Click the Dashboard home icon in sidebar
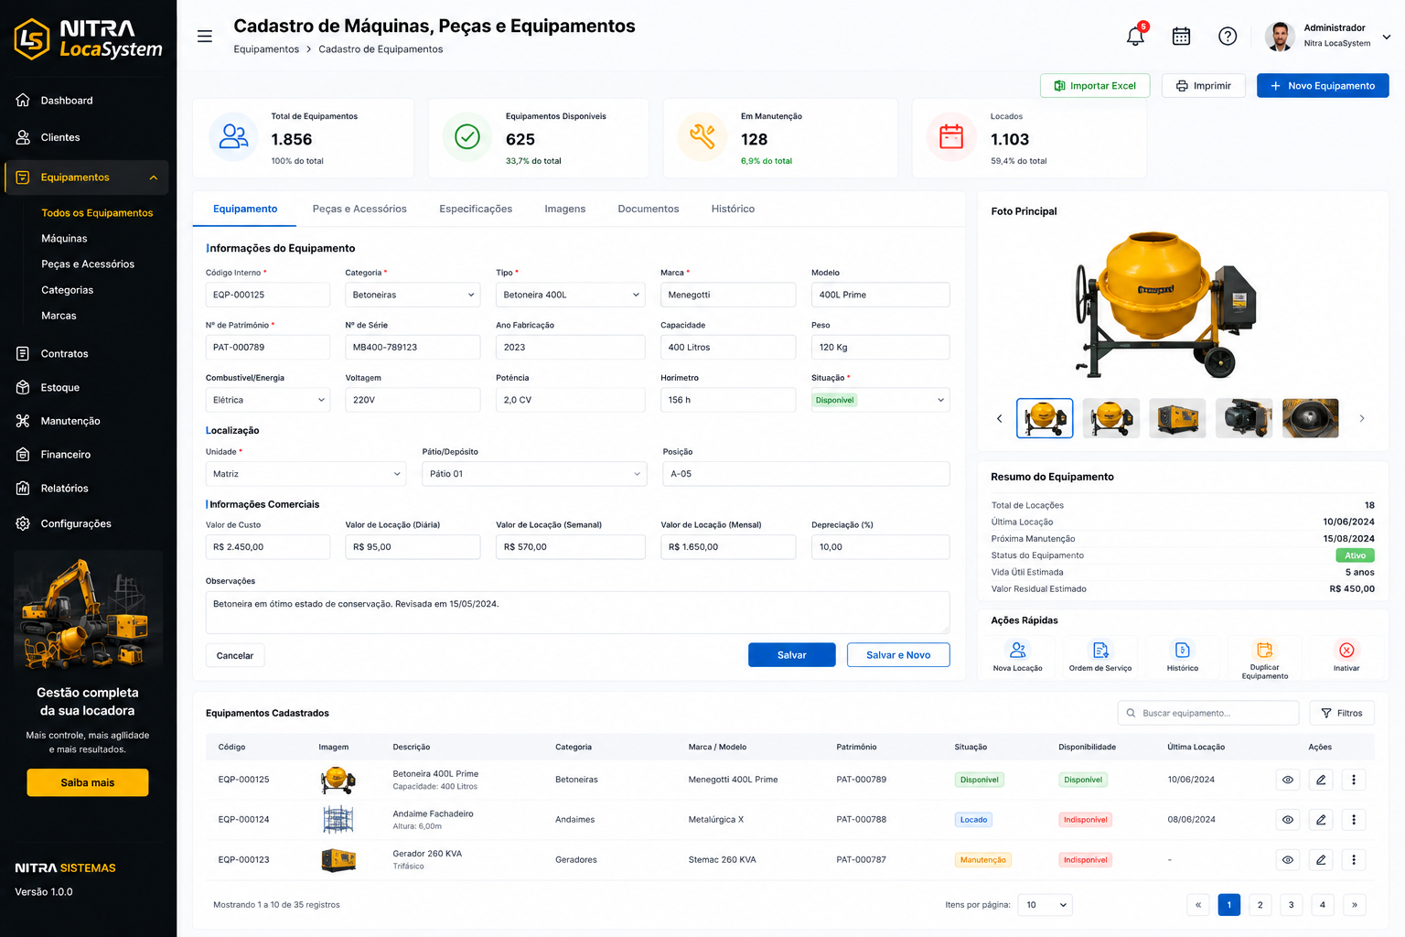Viewport: 1405px width, 937px height. 23,100
